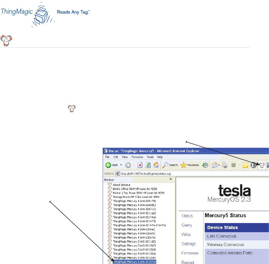
Task: Open the Forward button dropdown arrow
Action: [134, 165]
